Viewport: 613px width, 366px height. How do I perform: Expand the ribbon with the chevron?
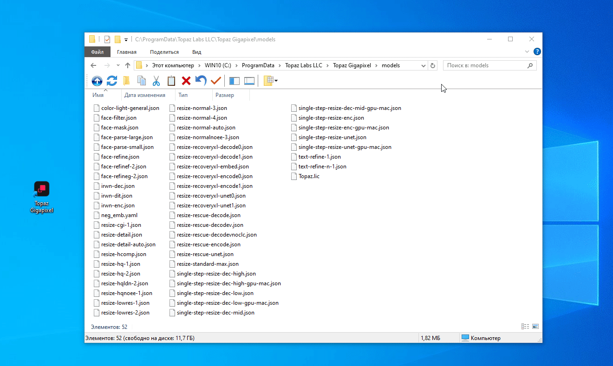[x=527, y=52]
